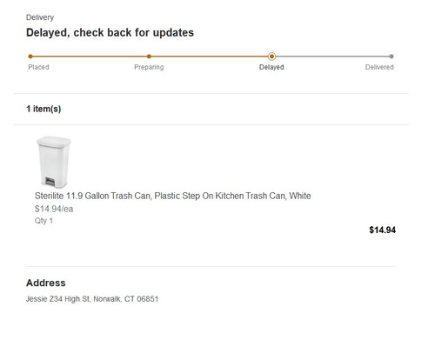Click the gray track between Delayed and Delivered

coord(332,57)
